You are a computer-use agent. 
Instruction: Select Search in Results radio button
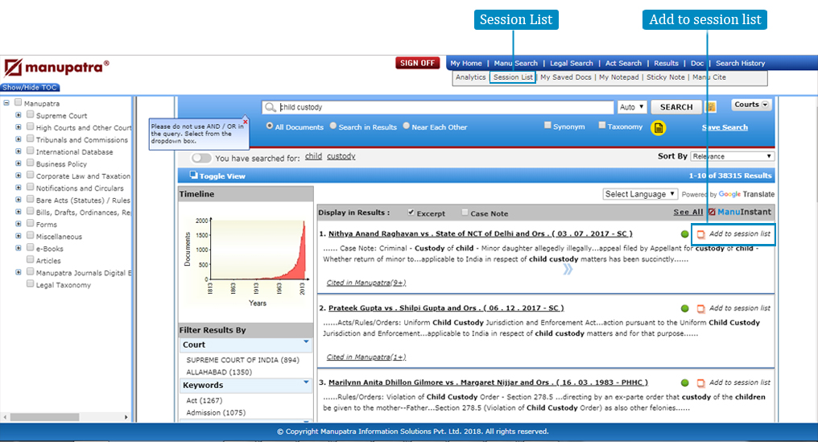(333, 126)
